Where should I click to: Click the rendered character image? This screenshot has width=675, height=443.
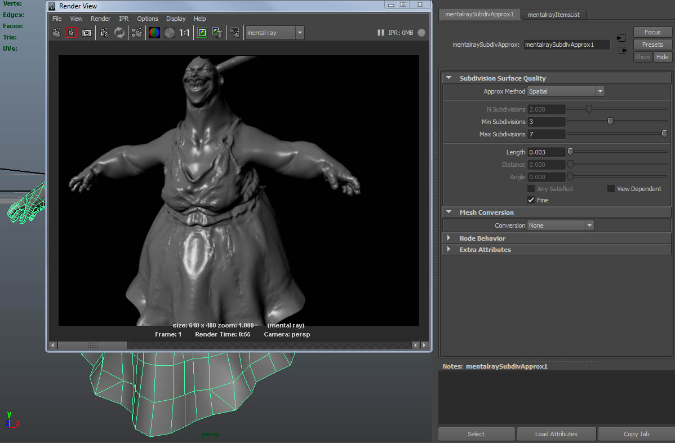click(238, 191)
